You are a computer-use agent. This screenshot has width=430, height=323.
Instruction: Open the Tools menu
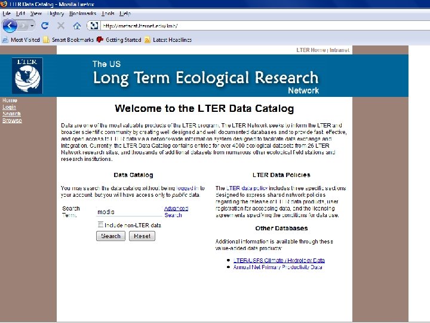point(107,13)
